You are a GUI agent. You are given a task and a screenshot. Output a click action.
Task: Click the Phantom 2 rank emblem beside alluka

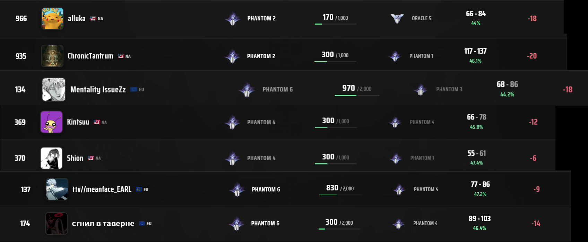click(233, 18)
